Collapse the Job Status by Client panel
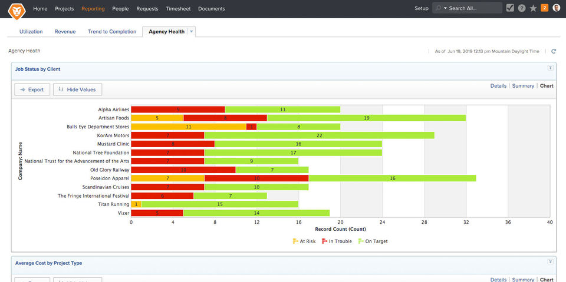This screenshot has height=282, width=566. tap(550, 68)
